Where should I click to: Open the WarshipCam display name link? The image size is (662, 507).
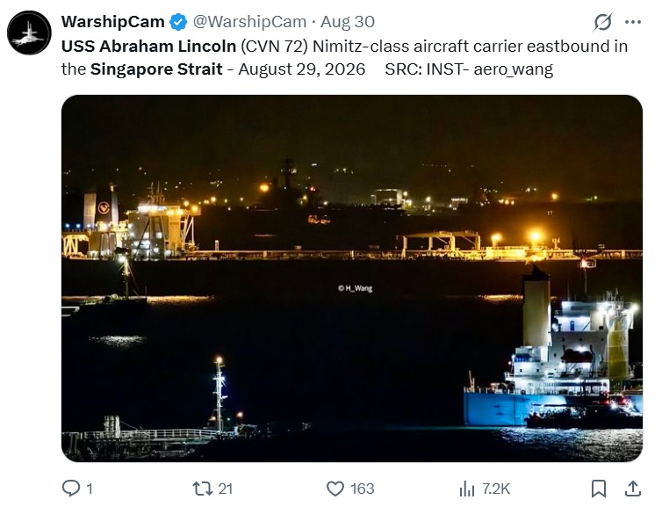(112, 22)
